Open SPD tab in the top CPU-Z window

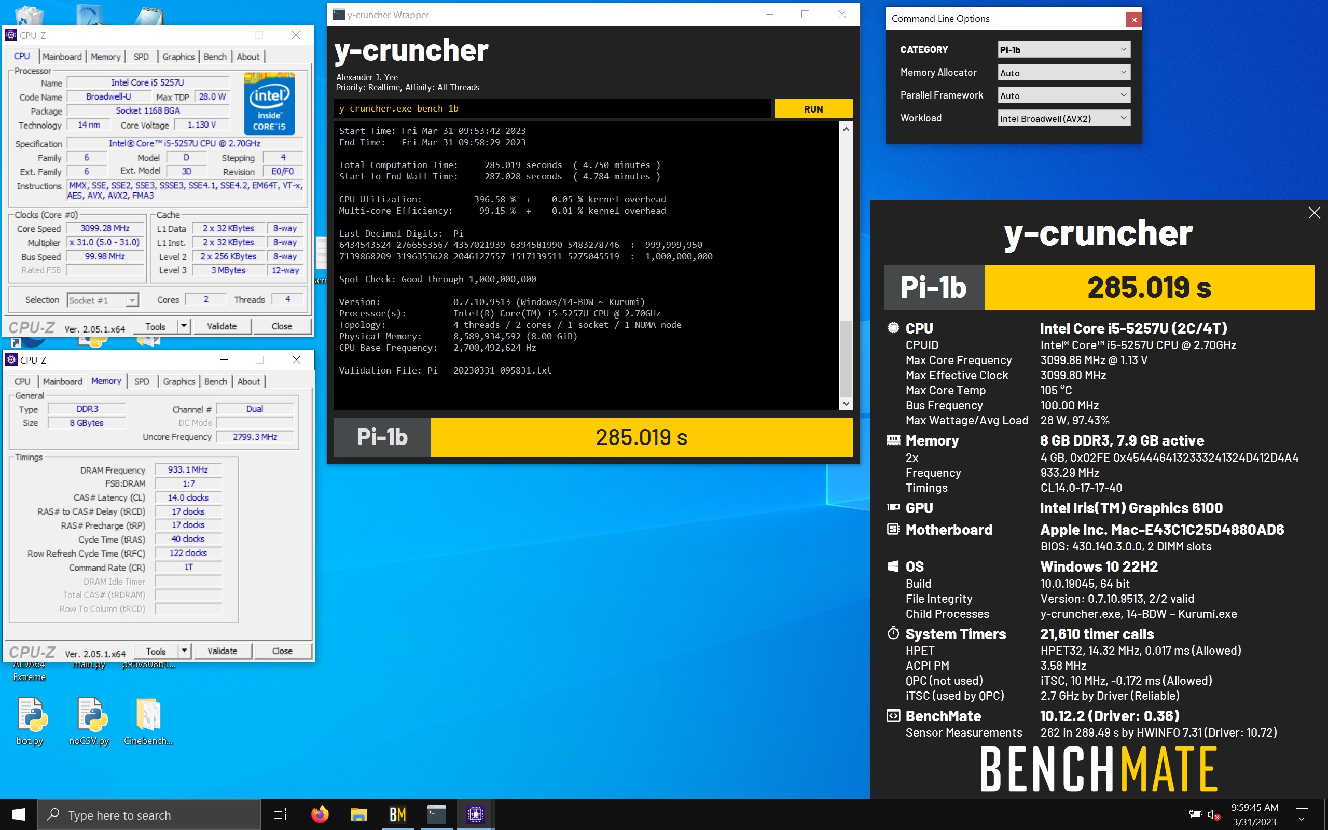pyautogui.click(x=141, y=57)
